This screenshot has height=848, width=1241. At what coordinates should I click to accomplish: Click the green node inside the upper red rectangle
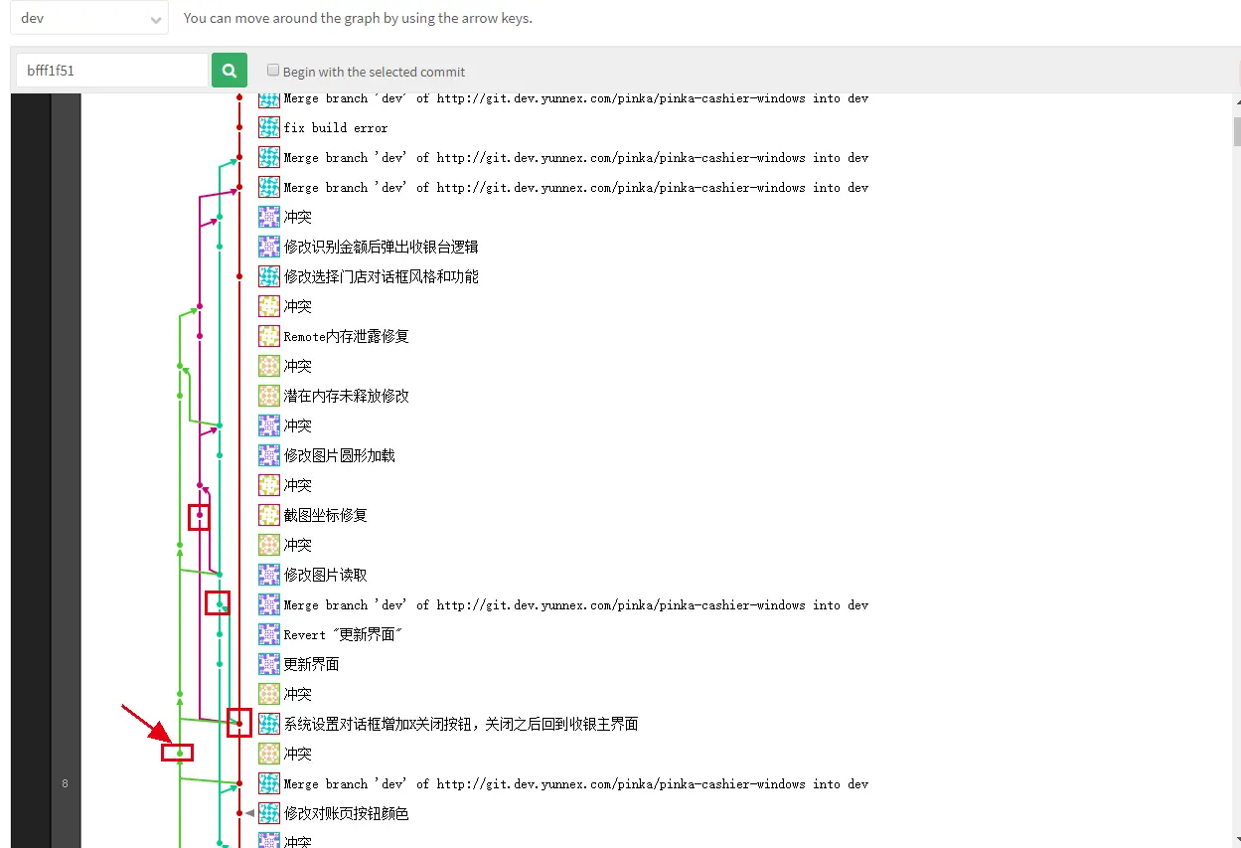[199, 517]
